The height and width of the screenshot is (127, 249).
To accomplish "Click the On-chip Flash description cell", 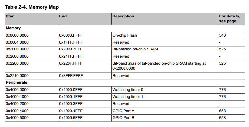I will click(165, 35).
